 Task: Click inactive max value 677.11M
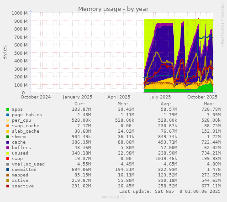[x=211, y=186]
